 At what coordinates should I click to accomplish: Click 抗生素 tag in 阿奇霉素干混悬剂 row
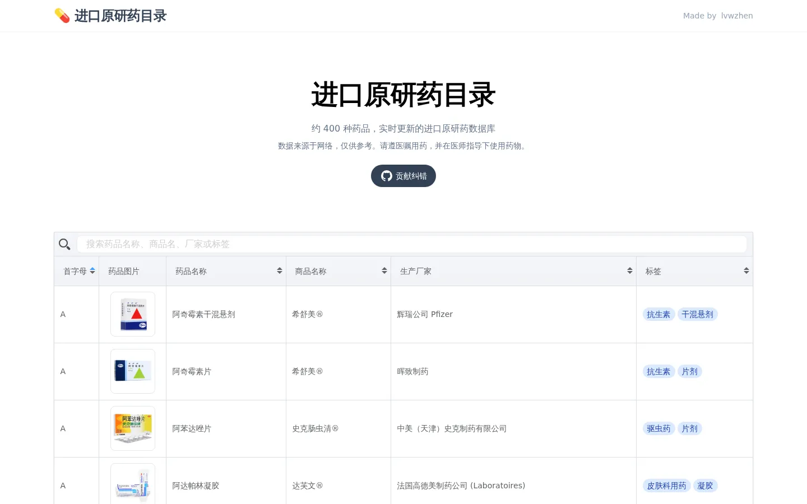658,314
